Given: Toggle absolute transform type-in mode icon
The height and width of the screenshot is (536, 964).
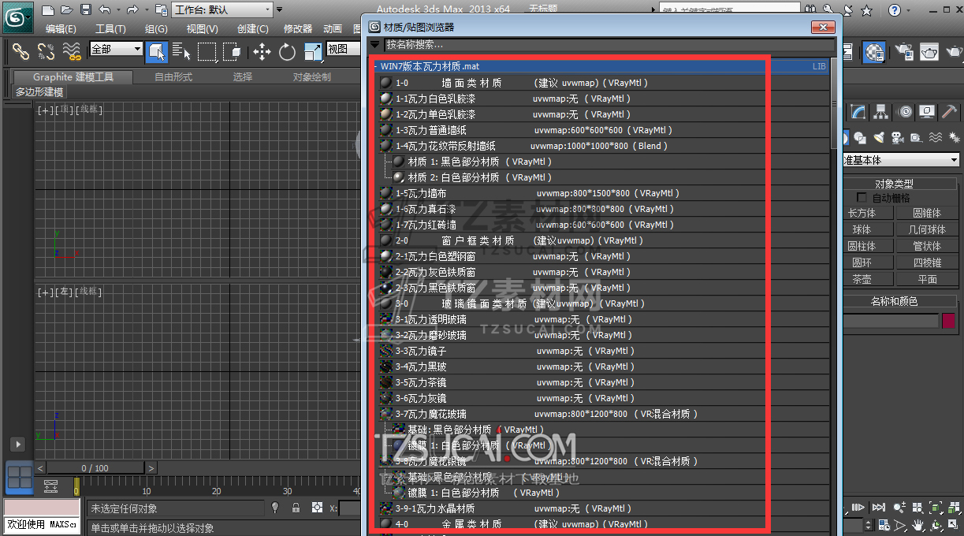Looking at the screenshot, I should click(317, 508).
